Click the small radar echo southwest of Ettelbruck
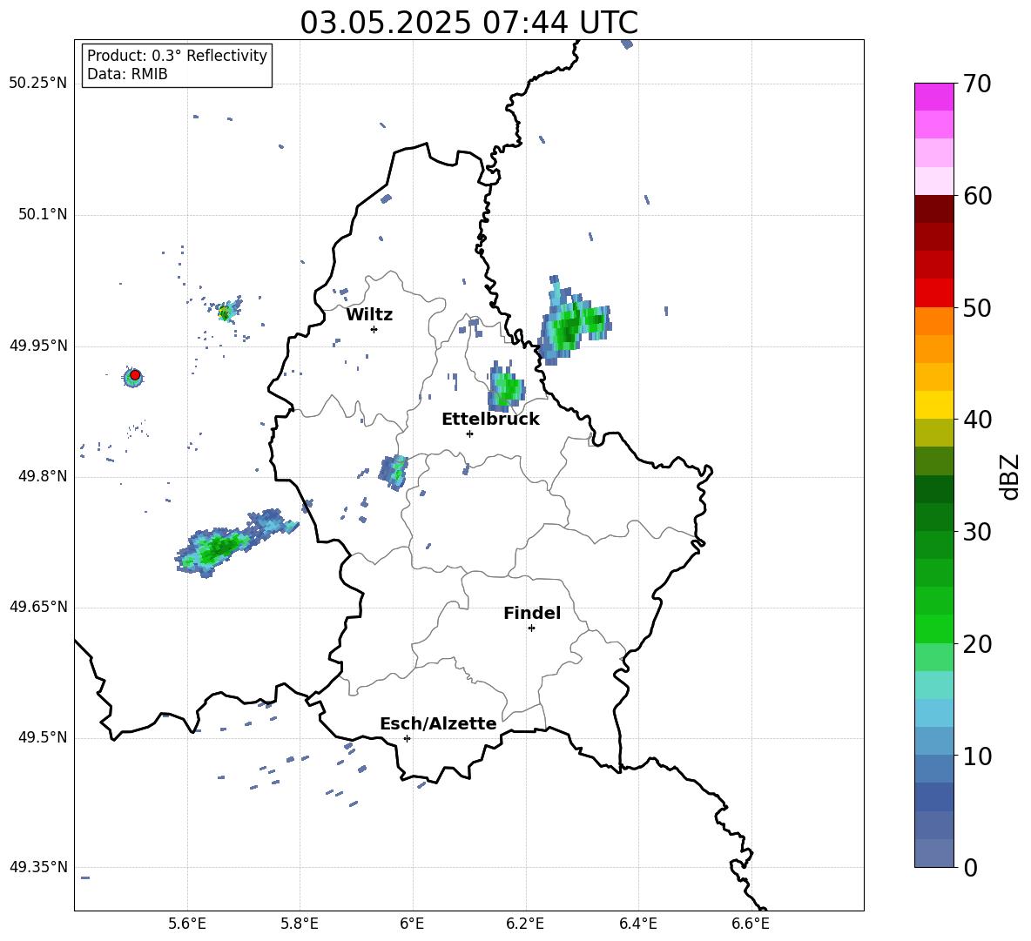The height and width of the screenshot is (941, 1031). pyautogui.click(x=394, y=471)
